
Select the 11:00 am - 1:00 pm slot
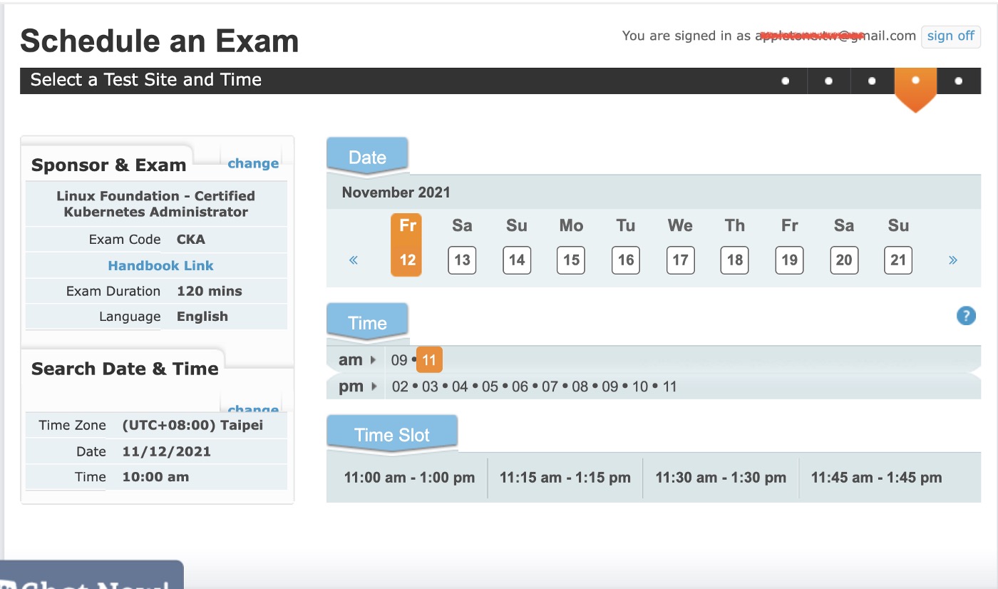tap(409, 478)
